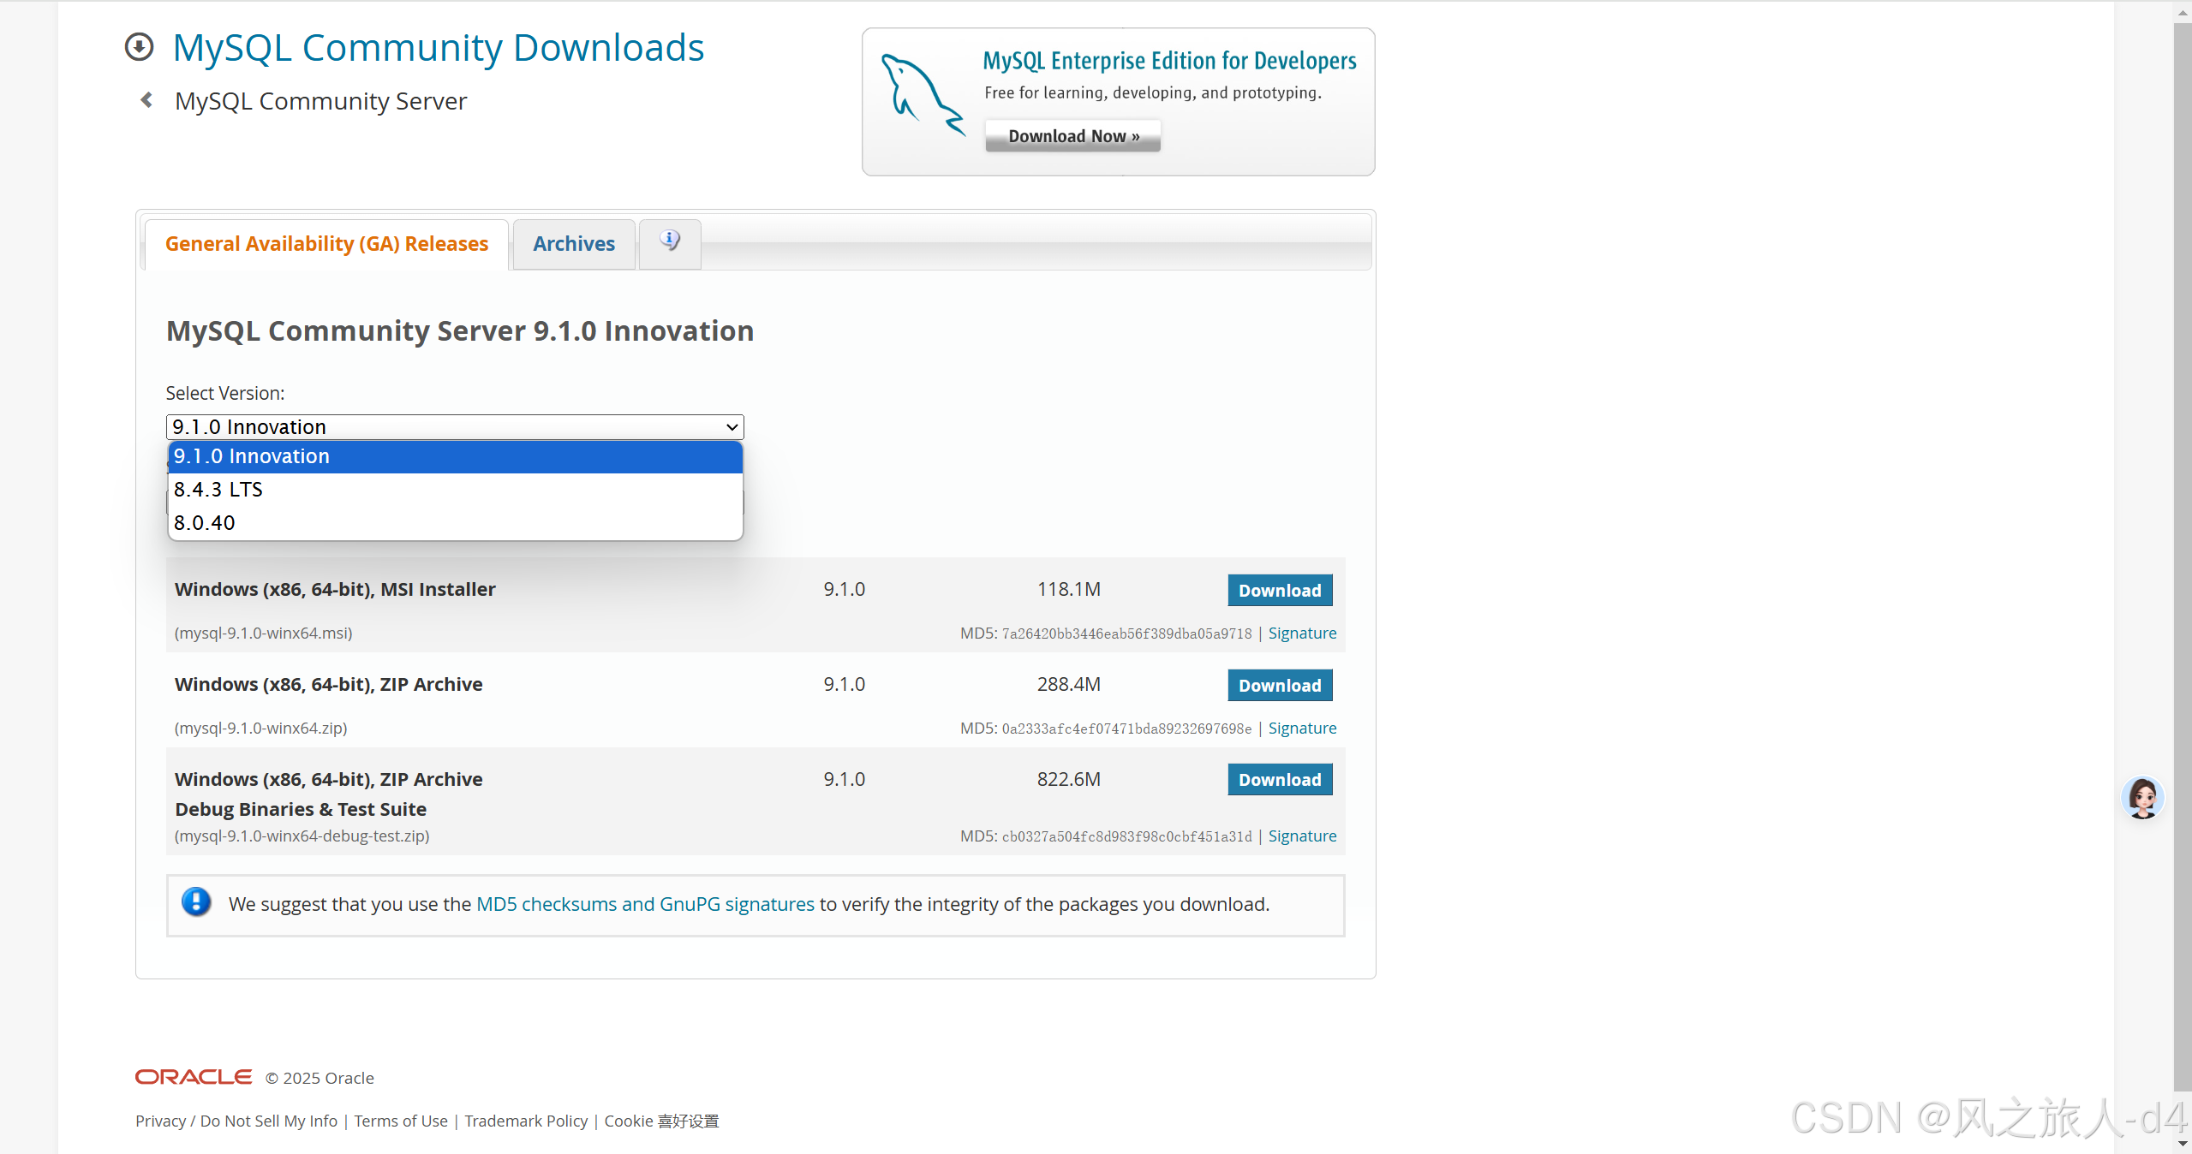
Task: Click the 118.1M file size text
Action: tap(1069, 590)
